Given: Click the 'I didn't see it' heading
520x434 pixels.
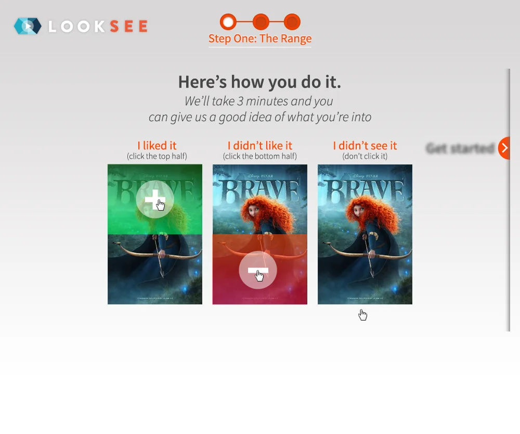Looking at the screenshot, I should [365, 145].
